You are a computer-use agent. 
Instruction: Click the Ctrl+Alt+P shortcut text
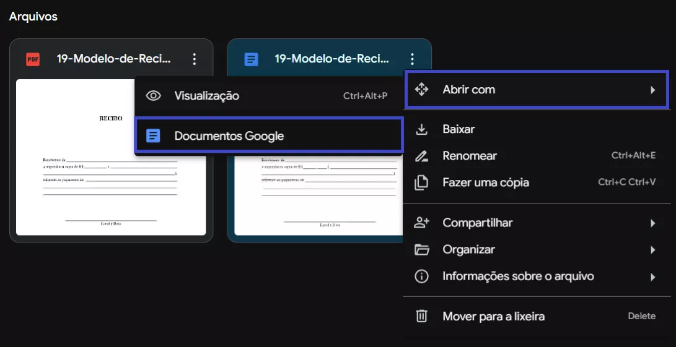365,96
